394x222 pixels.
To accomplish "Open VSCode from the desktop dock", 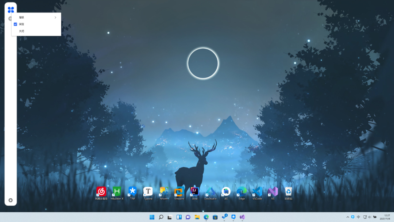I will click(x=258, y=191).
